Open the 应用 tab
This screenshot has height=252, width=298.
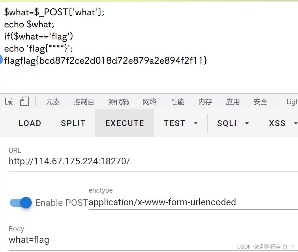233,102
